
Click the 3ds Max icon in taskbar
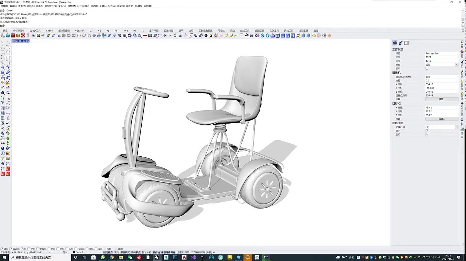point(166,257)
